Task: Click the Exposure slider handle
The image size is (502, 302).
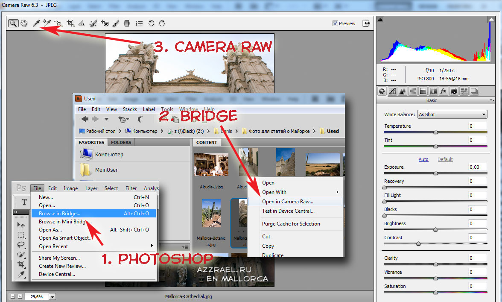Action: pyautogui.click(x=435, y=173)
